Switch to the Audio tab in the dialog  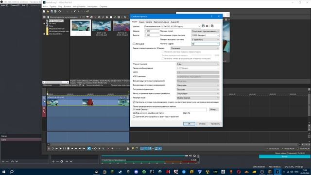coord(141,22)
